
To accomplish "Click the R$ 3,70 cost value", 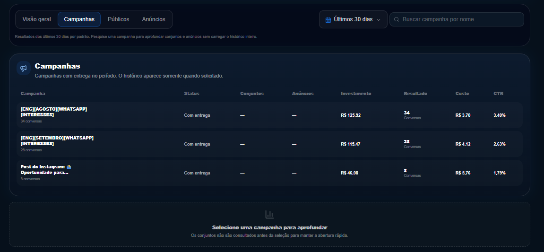I will (463, 115).
